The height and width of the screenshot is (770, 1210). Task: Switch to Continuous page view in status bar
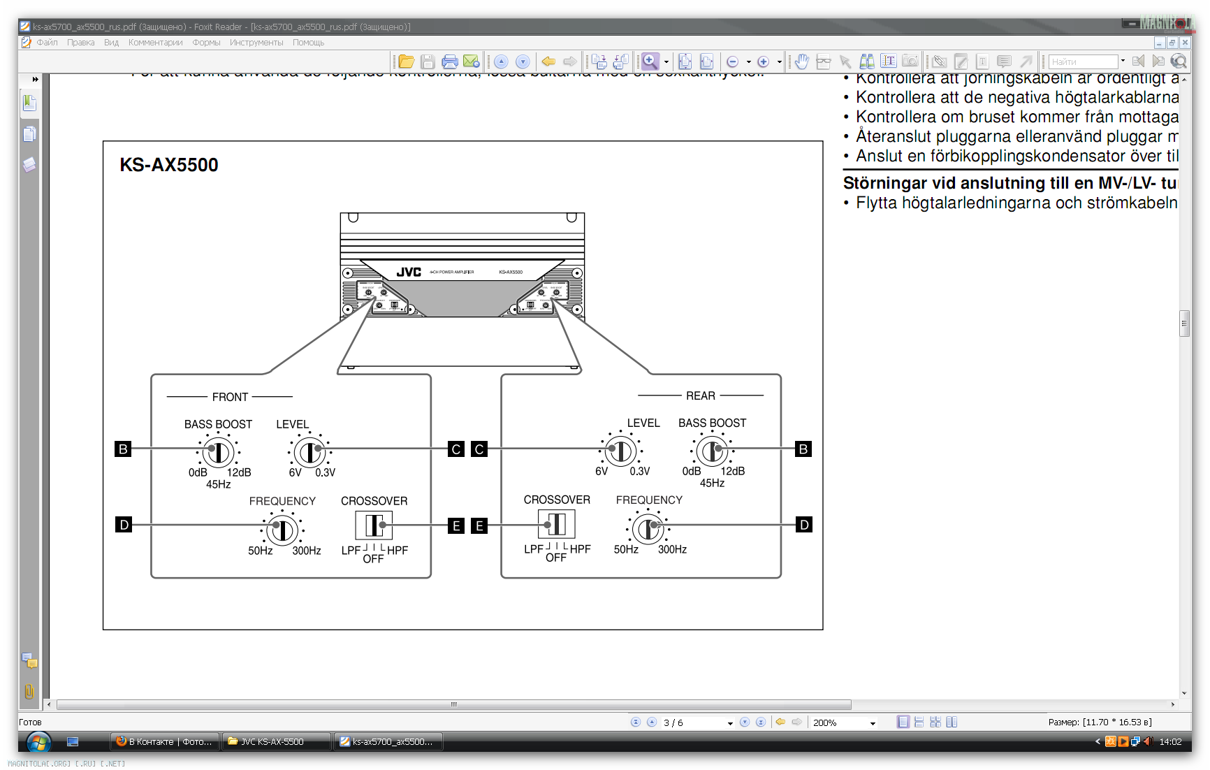click(x=919, y=722)
